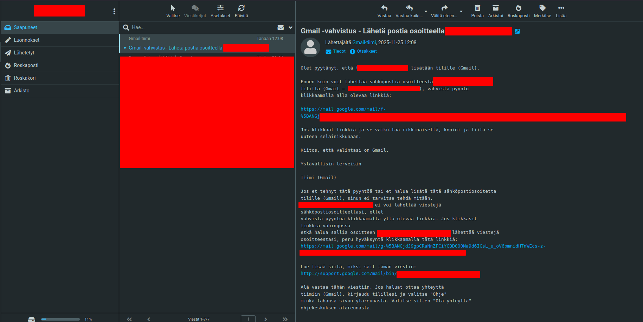Click the Hae search input field
The width and height of the screenshot is (643, 322).
coord(200,27)
